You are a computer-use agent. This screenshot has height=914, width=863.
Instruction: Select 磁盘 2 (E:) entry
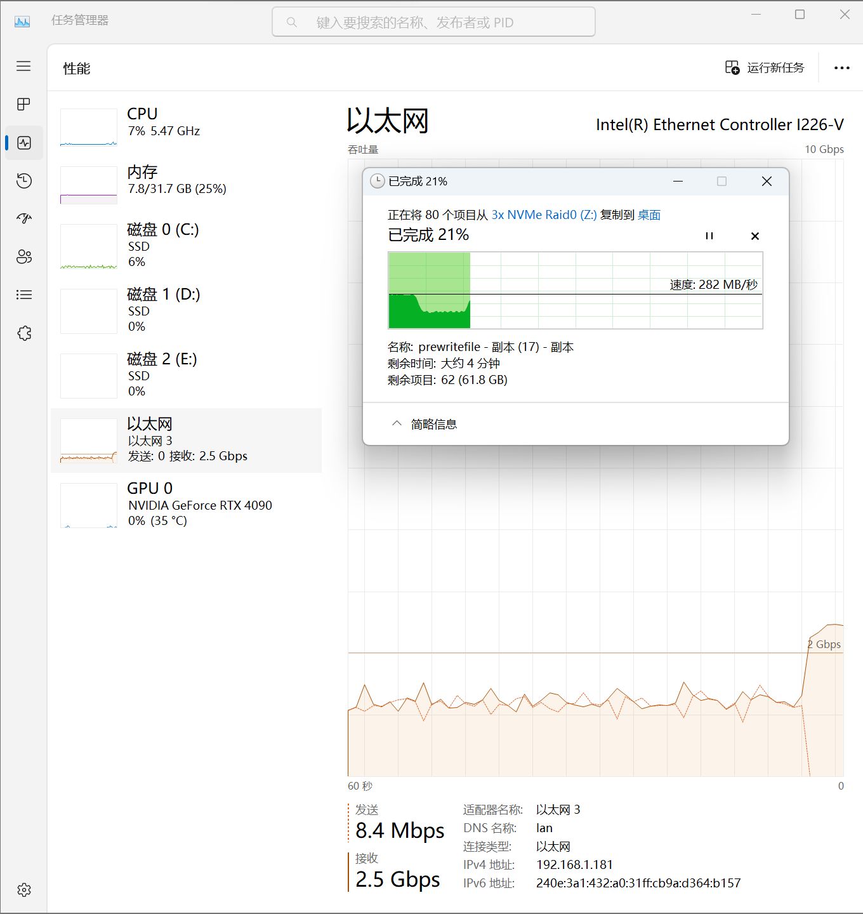click(187, 375)
